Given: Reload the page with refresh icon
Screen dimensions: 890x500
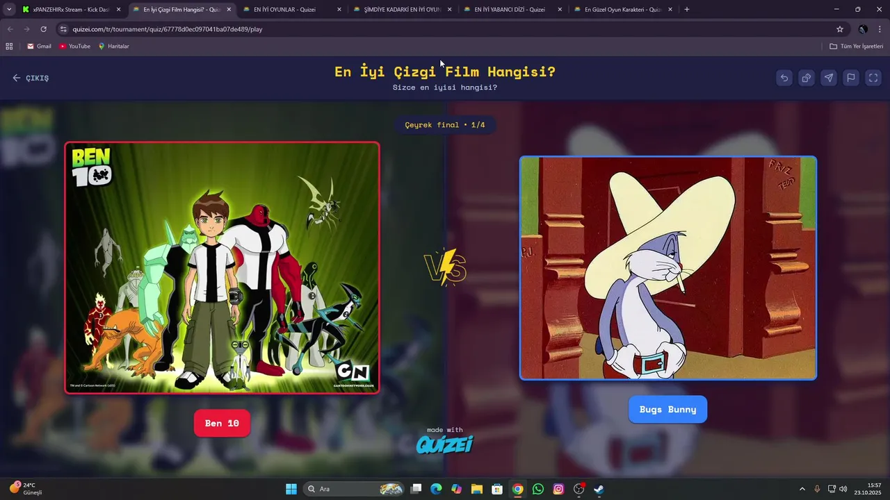Looking at the screenshot, I should point(43,29).
